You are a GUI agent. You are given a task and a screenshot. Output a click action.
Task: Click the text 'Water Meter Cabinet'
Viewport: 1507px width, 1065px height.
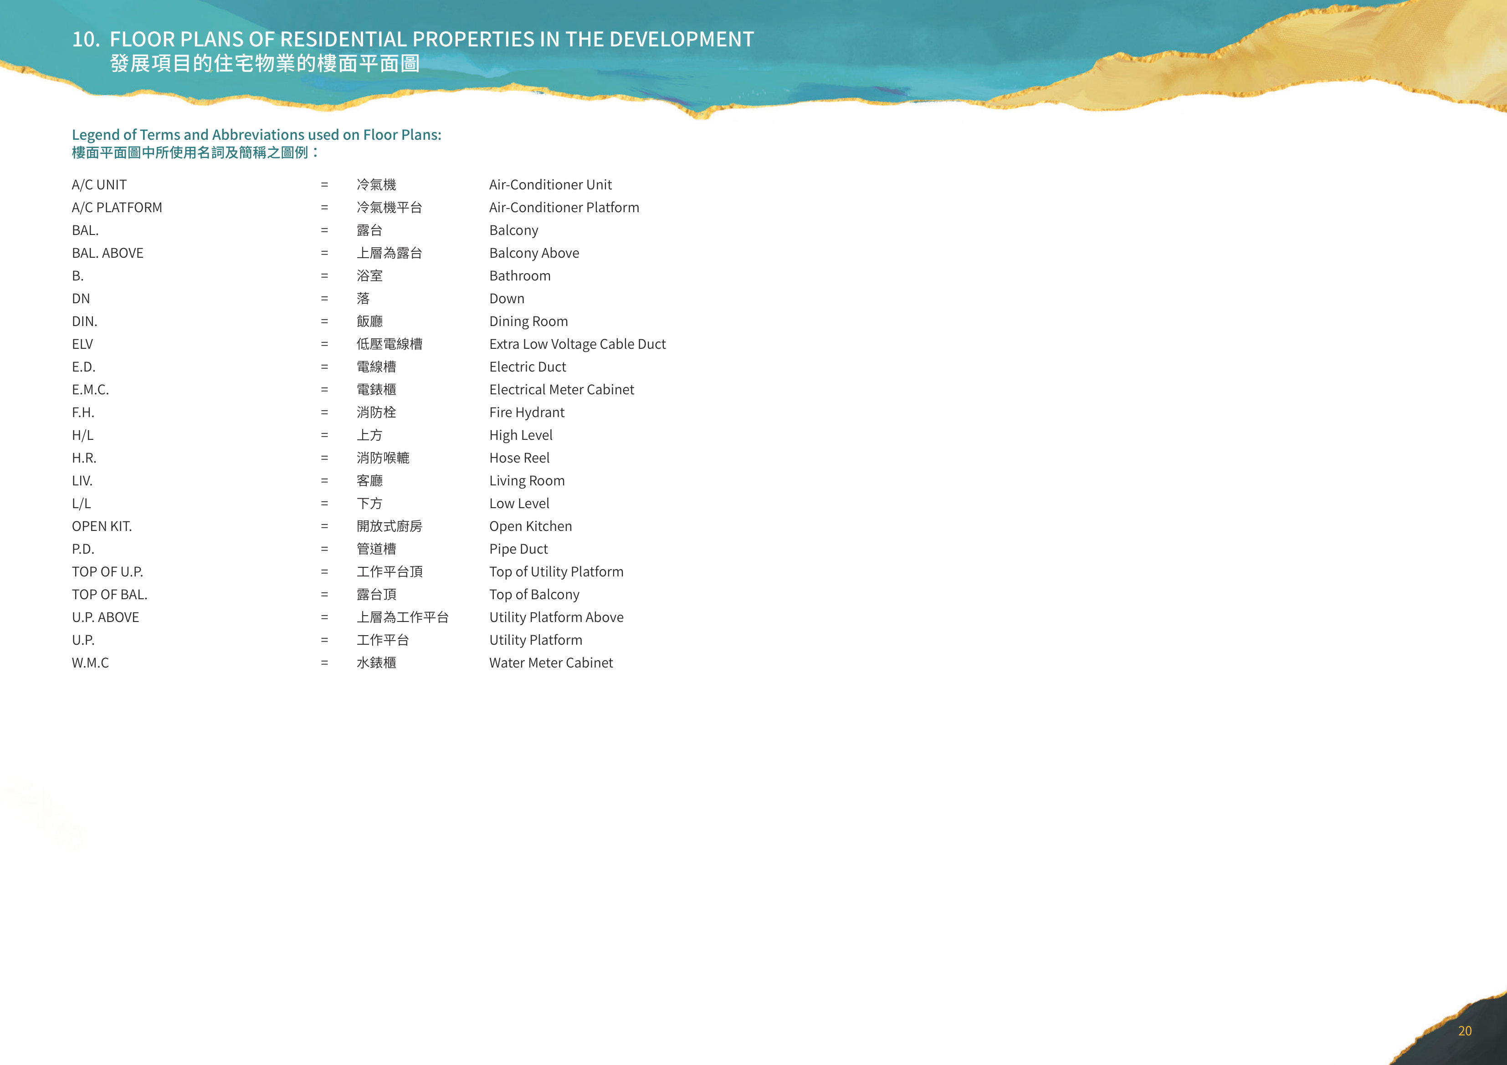pyautogui.click(x=551, y=663)
